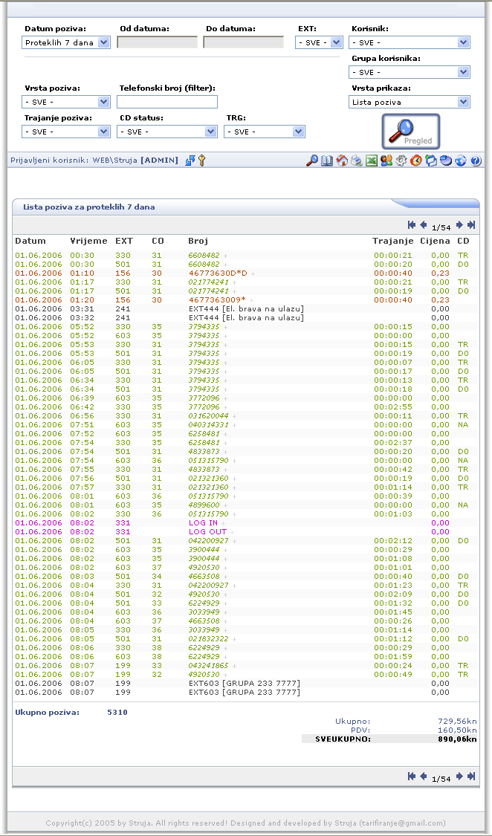
Task: Click the Cijena column header
Action: point(436,241)
